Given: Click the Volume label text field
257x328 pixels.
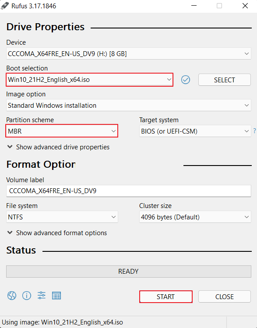Looking at the screenshot, I should [x=129, y=191].
